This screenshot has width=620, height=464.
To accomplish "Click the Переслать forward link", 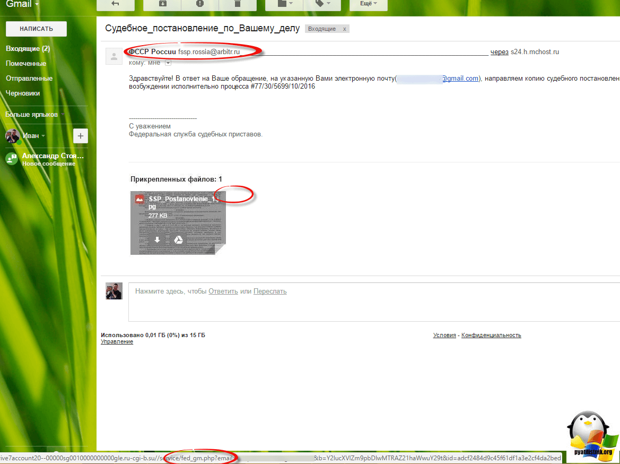I will (270, 291).
